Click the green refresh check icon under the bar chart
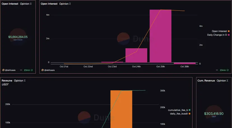Screen dimensions: 232x128 point(228,70)
